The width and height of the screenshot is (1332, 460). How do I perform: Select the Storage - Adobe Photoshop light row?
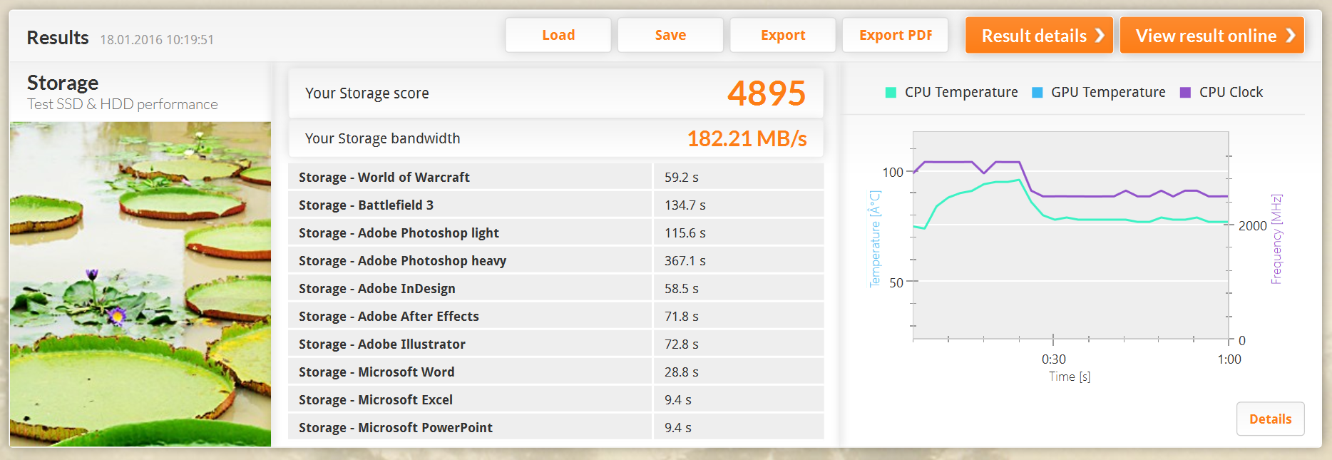coord(556,232)
